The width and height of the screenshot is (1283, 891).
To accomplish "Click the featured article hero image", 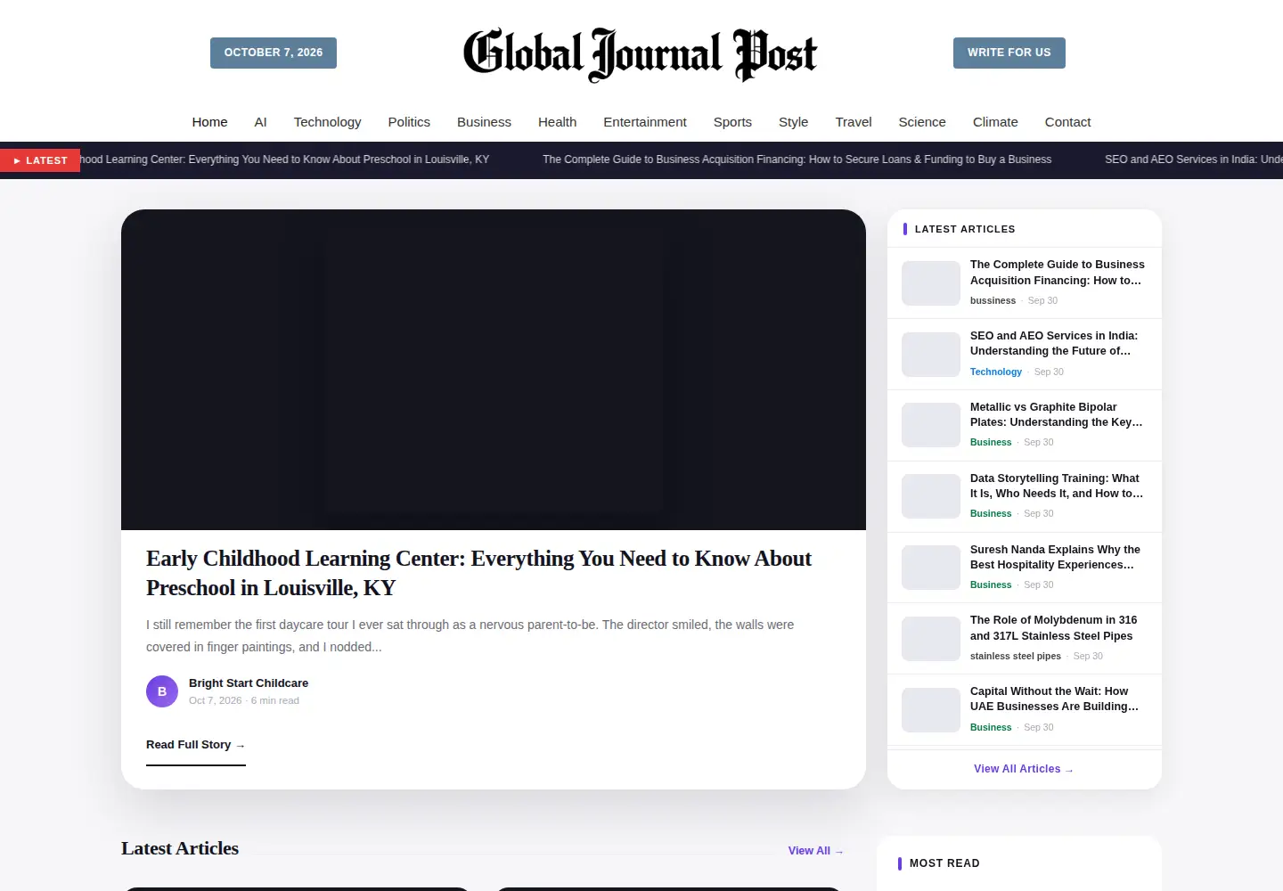I will point(494,370).
